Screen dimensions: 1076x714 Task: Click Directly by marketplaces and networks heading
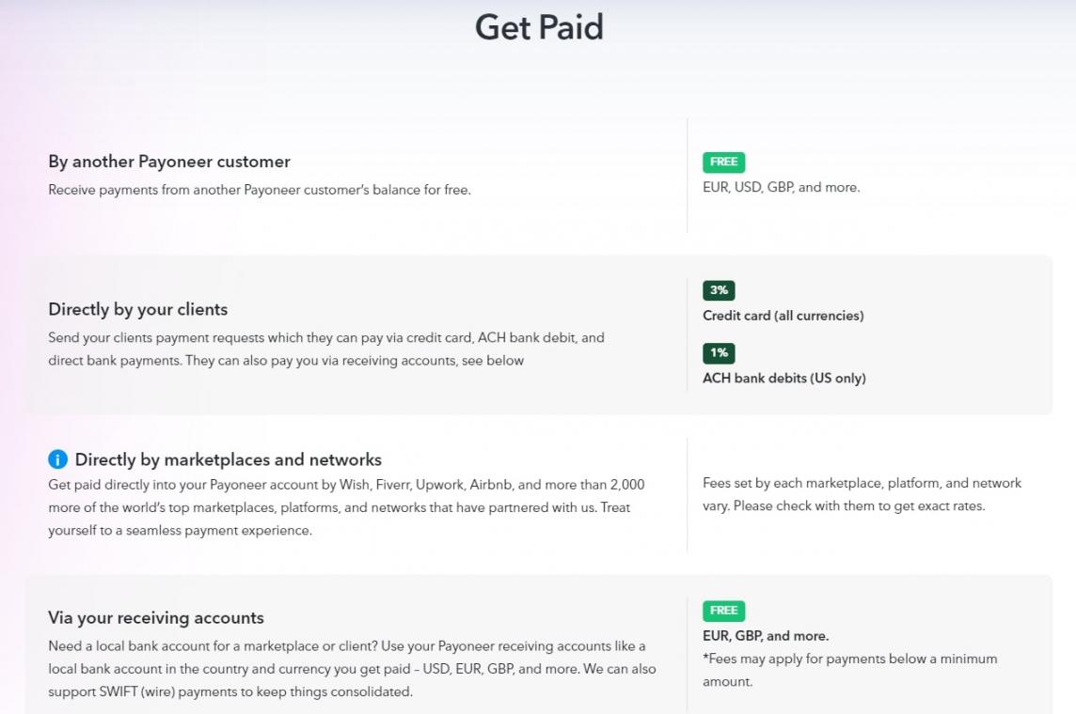[229, 459]
